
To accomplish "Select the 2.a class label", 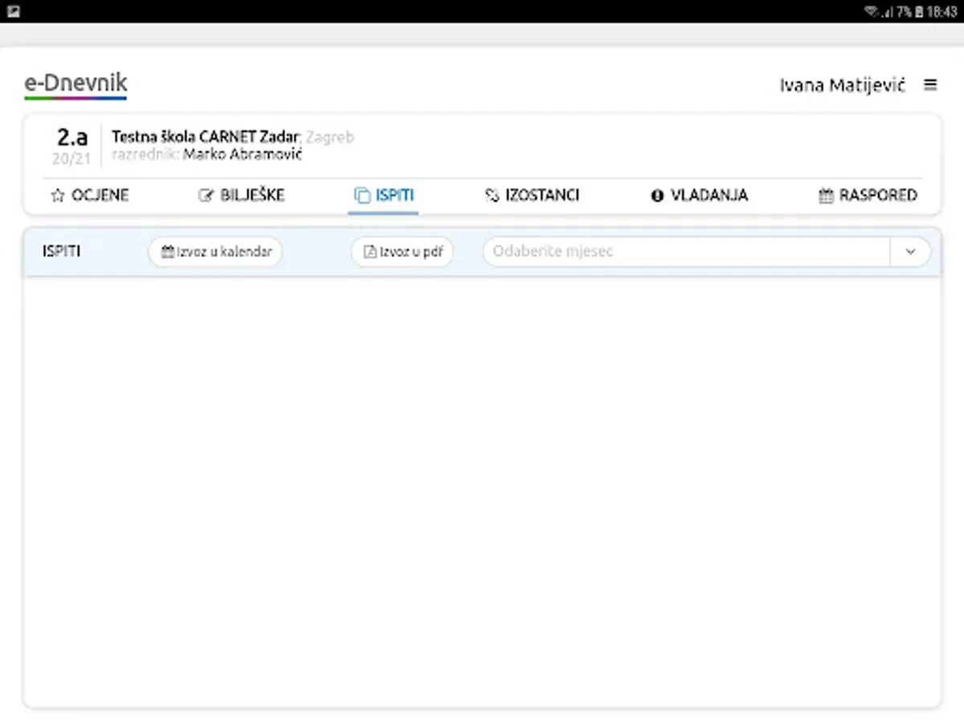I will pos(72,137).
